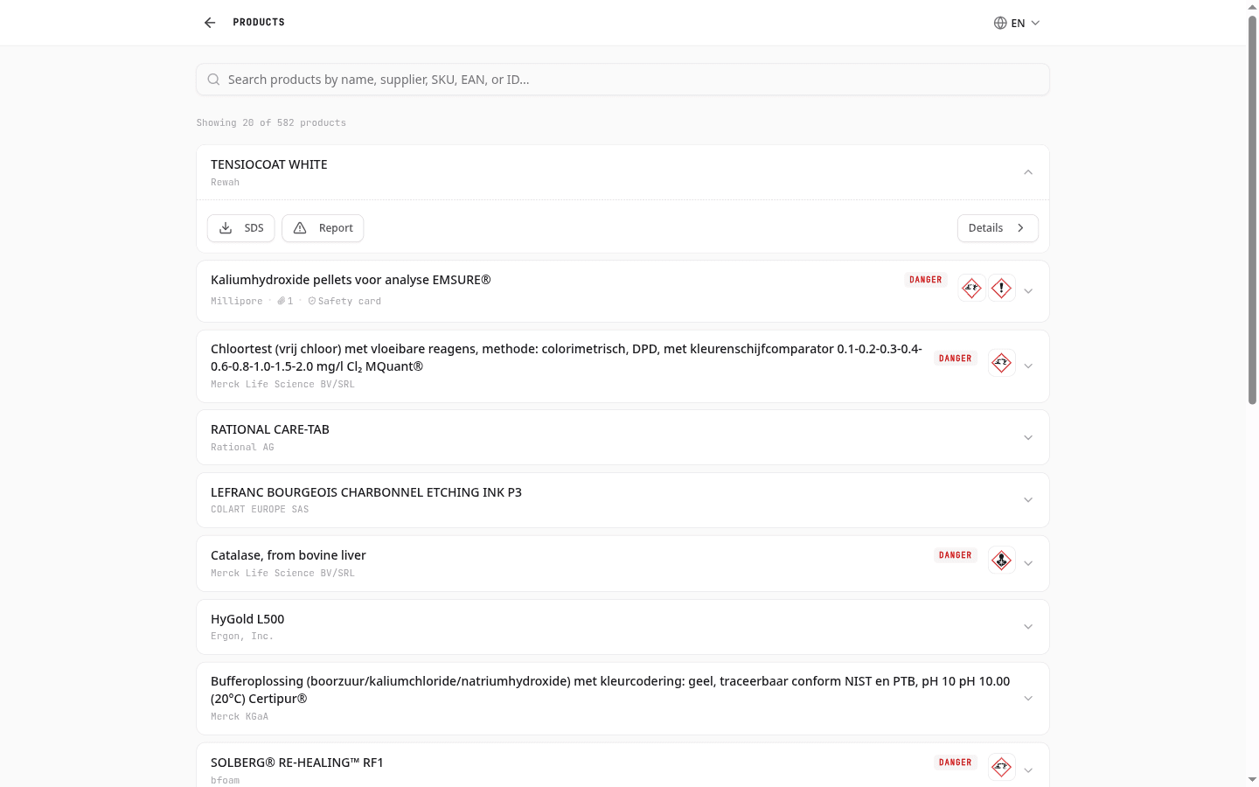Click the DANGER badge on Kaliumhydroxide row

pos(926,280)
